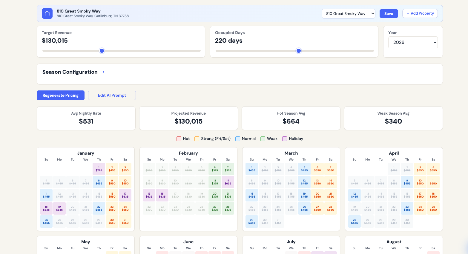This screenshot has height=254, width=468.
Task: Open the 810 Great Smoky Way property dropdown
Action: point(348,13)
